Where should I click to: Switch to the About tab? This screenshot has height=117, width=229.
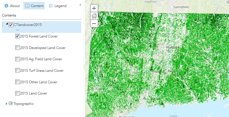click(x=12, y=6)
